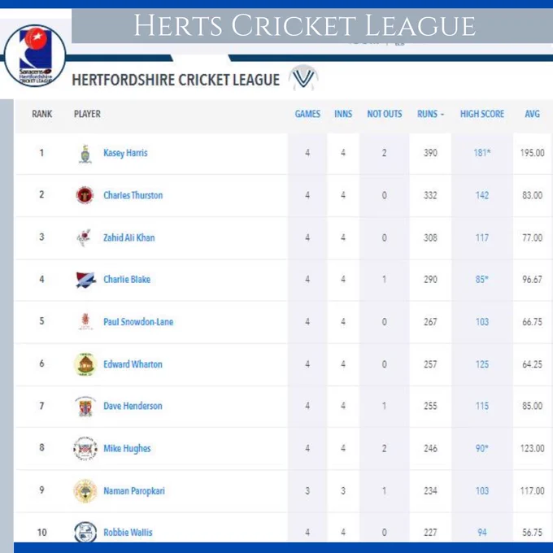Click the 390 runs value
Viewport: 553px width, 553px height.
click(x=430, y=153)
